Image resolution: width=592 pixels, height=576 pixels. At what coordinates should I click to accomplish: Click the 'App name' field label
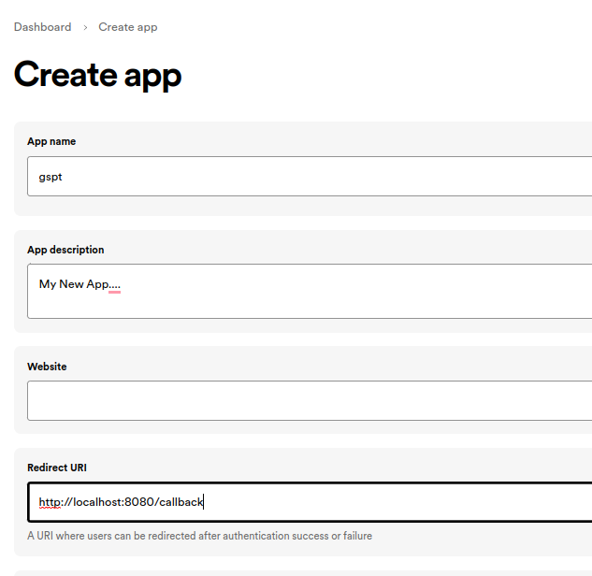(x=51, y=141)
